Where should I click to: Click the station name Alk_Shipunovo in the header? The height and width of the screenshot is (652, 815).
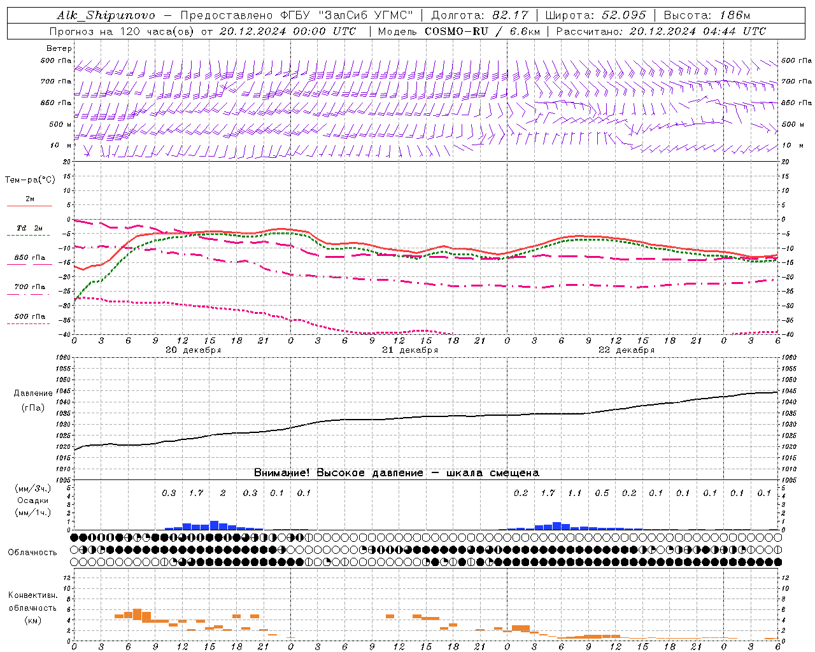coord(106,15)
